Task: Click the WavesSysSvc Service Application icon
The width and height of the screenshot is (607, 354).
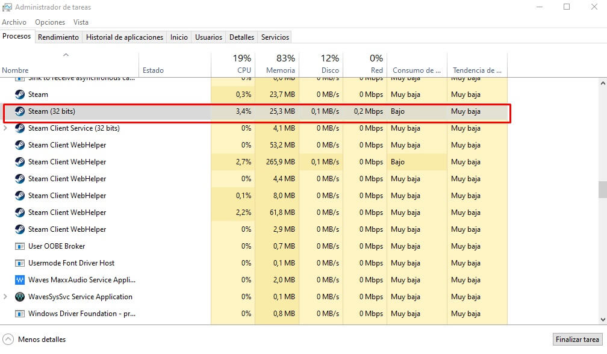Action: tap(20, 297)
